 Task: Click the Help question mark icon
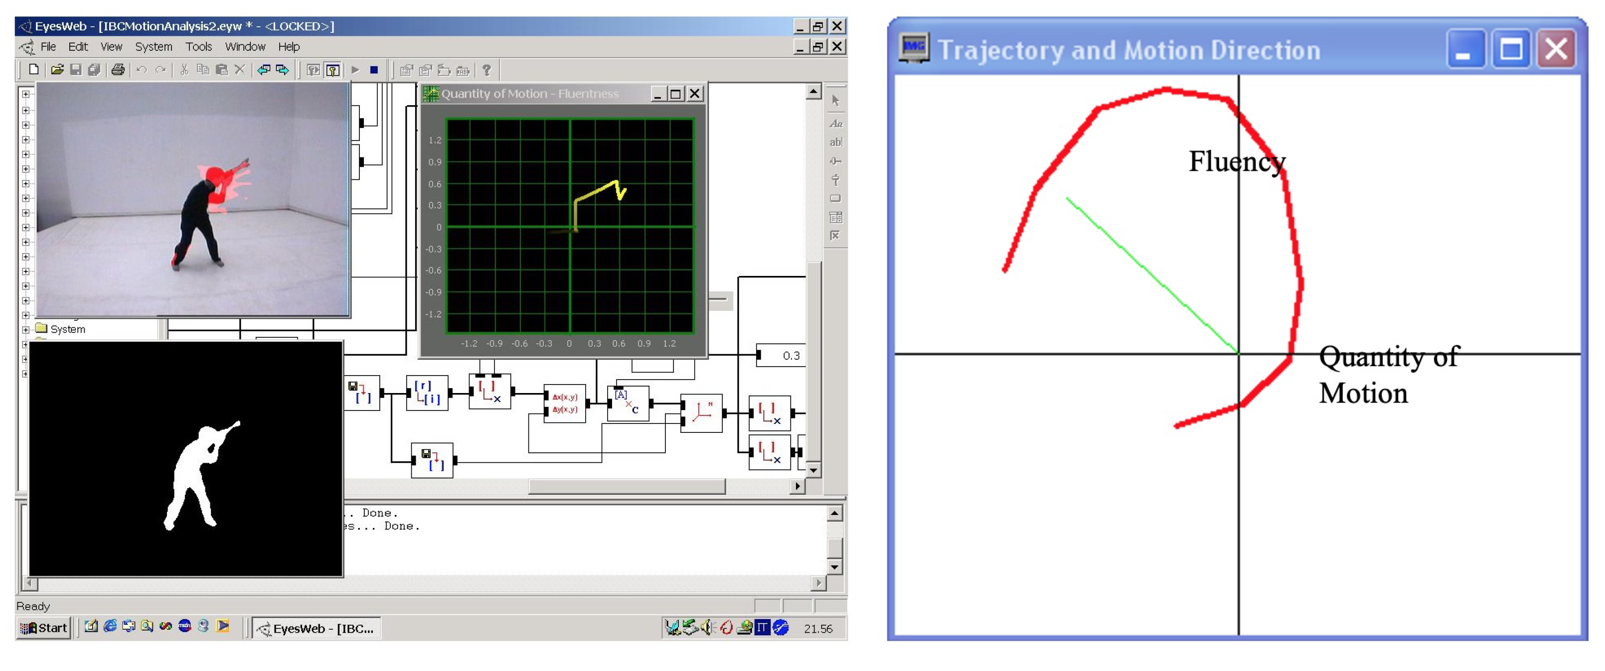[x=486, y=70]
